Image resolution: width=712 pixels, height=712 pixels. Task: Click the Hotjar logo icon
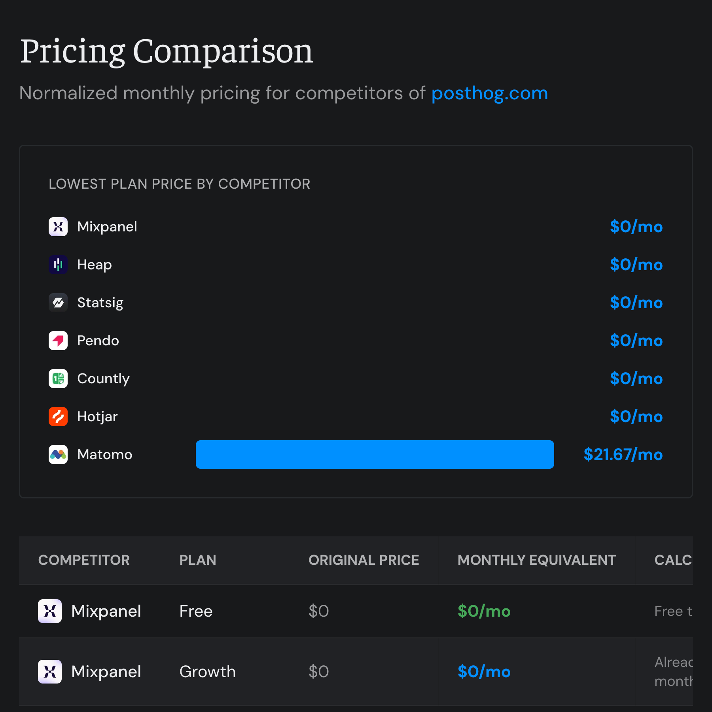pyautogui.click(x=58, y=417)
